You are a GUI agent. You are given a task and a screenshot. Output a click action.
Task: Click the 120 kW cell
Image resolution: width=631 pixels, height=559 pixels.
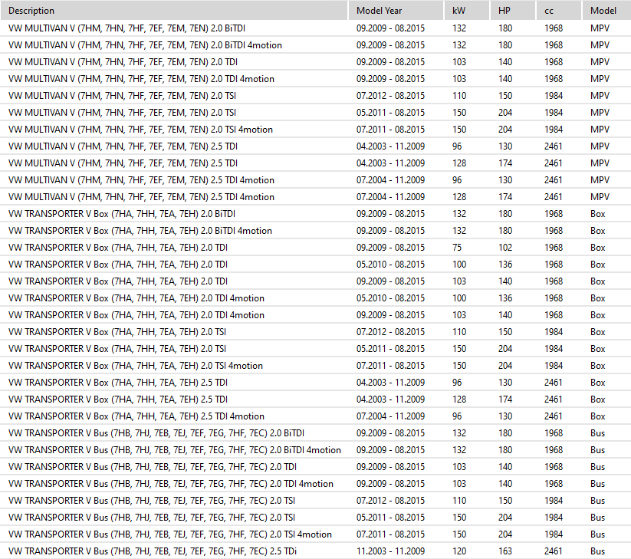pos(458,551)
